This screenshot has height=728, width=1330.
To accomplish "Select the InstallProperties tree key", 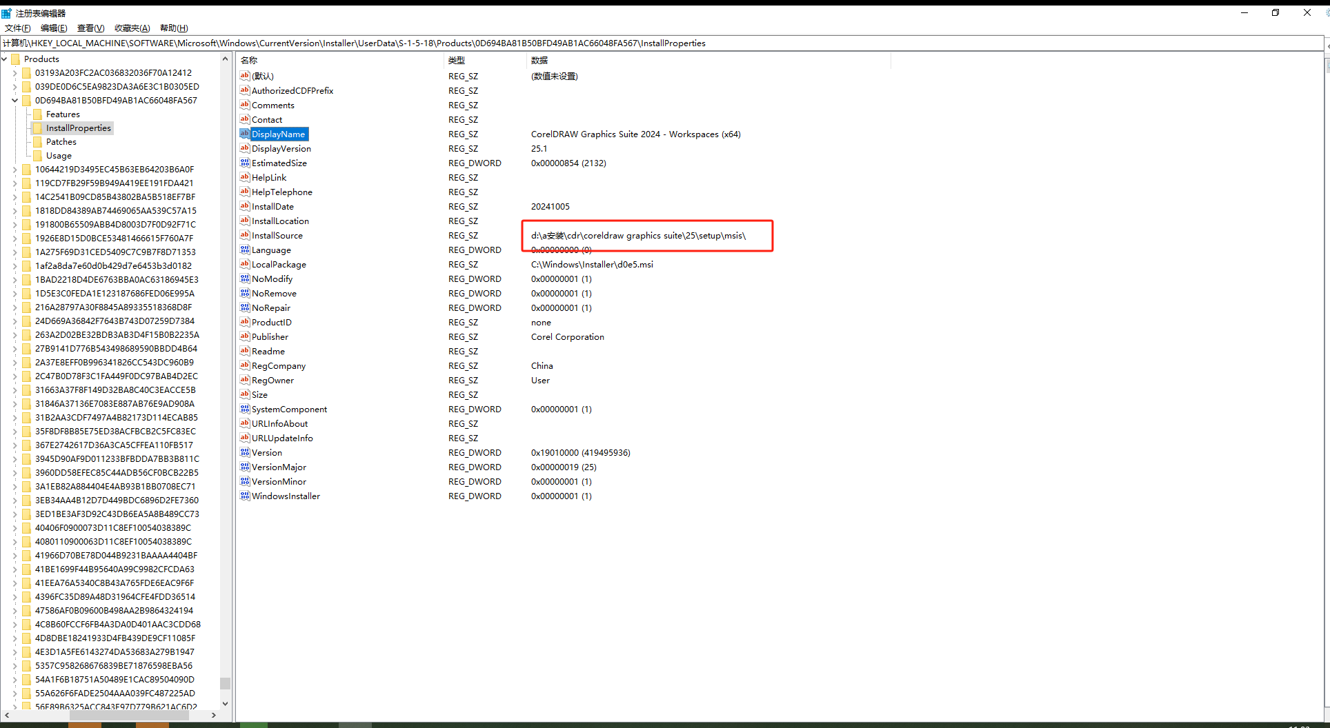I will (79, 128).
